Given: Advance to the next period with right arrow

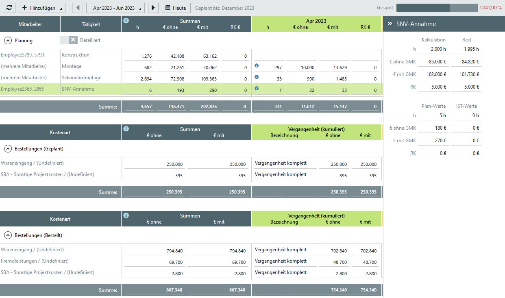Looking at the screenshot, I should (x=153, y=8).
